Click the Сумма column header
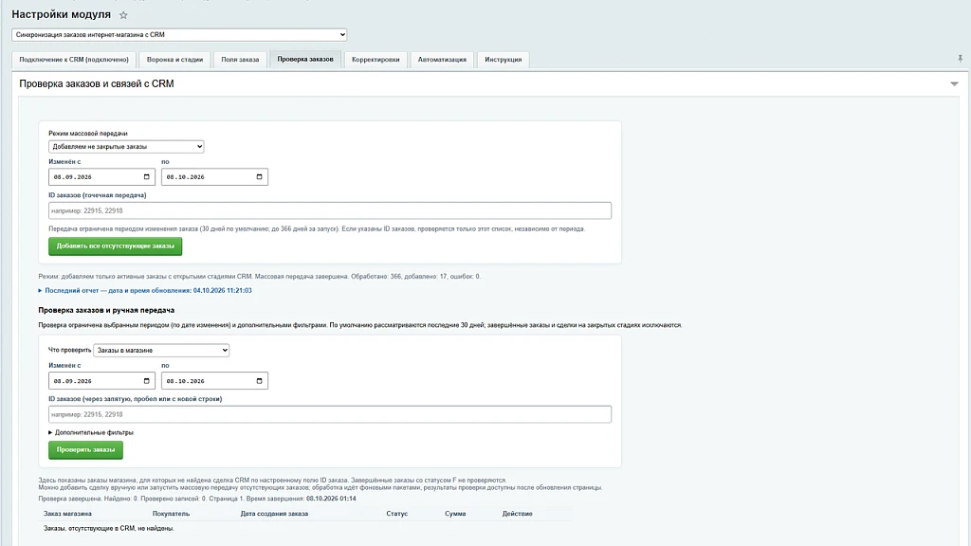This screenshot has width=971, height=546. (455, 514)
